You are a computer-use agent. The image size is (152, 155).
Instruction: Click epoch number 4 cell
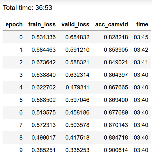click(x=21, y=87)
